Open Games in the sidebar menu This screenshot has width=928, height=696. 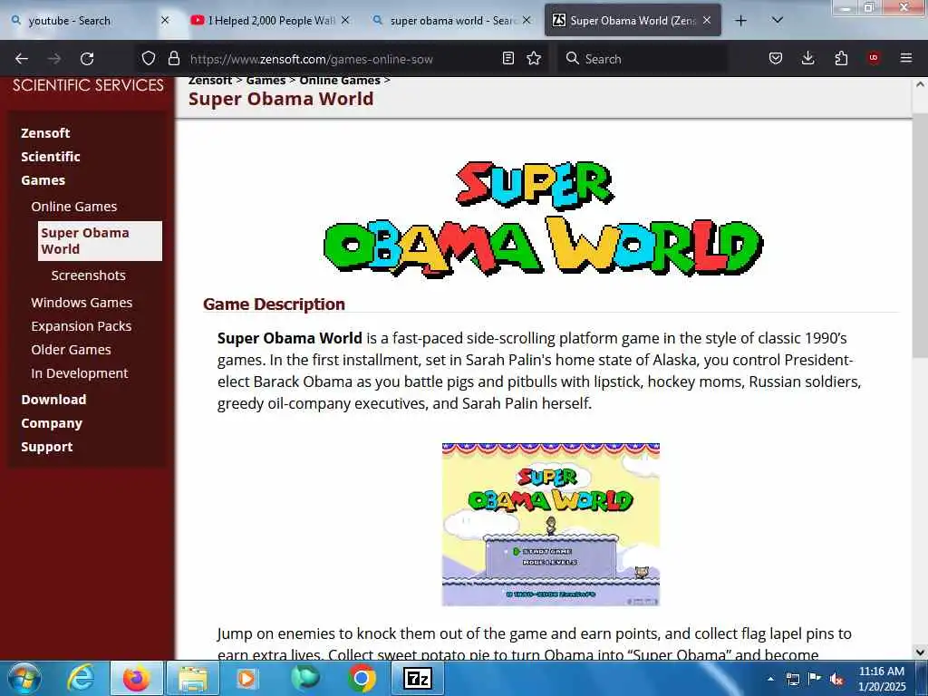point(43,180)
